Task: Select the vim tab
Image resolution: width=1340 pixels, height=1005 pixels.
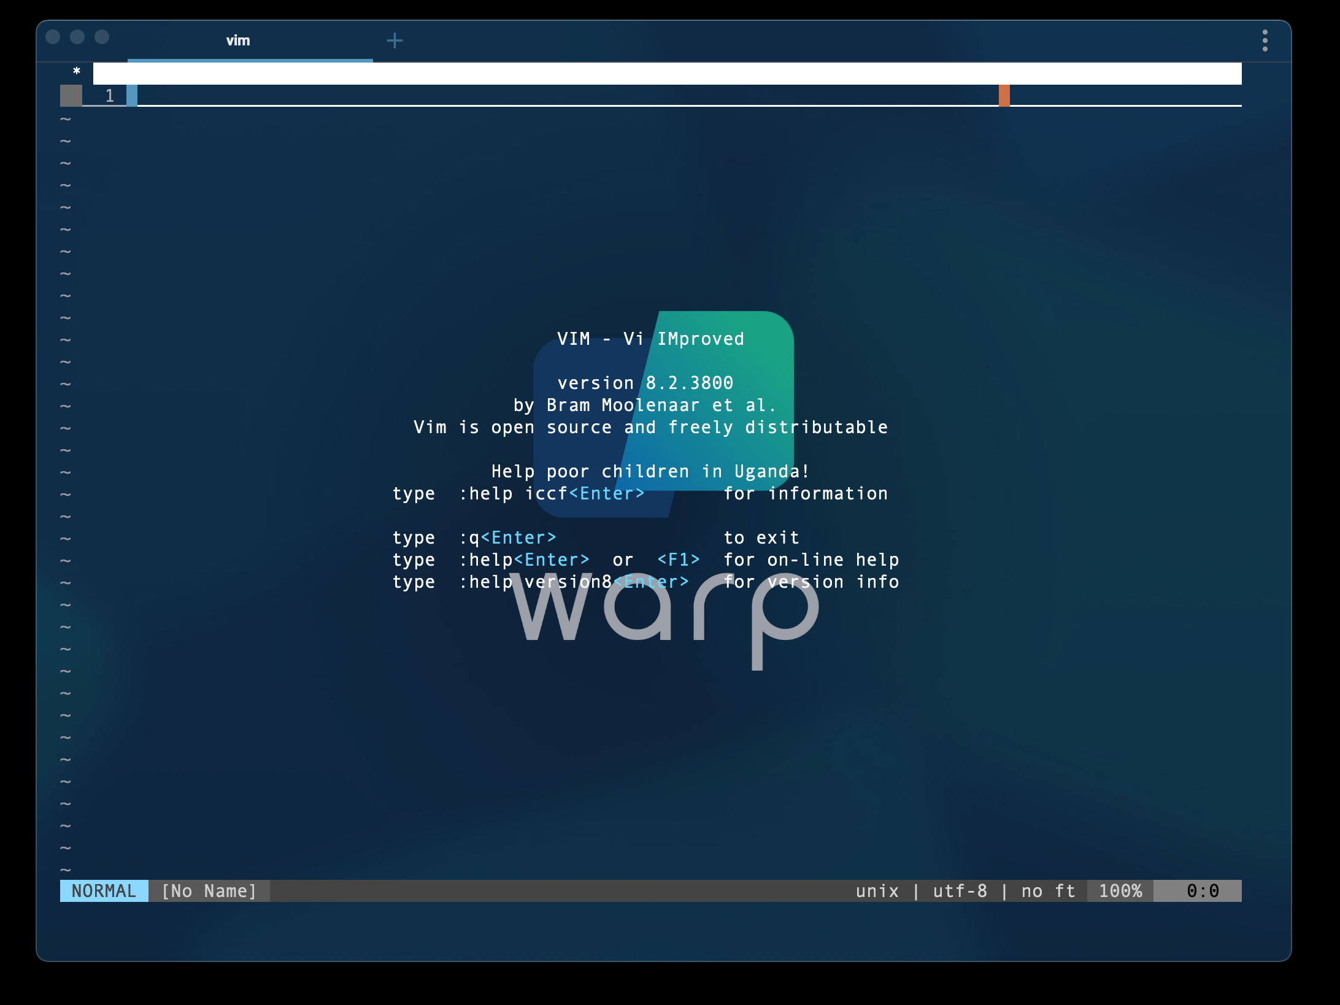Action: tap(250, 41)
